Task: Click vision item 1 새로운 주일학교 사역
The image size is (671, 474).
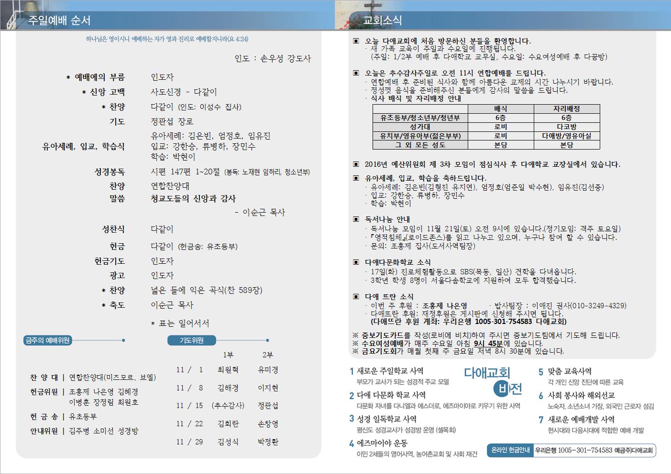Action: tap(390, 371)
